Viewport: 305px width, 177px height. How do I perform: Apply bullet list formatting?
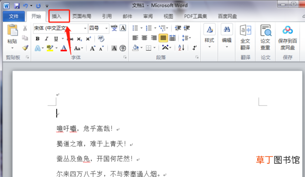(x=135, y=28)
